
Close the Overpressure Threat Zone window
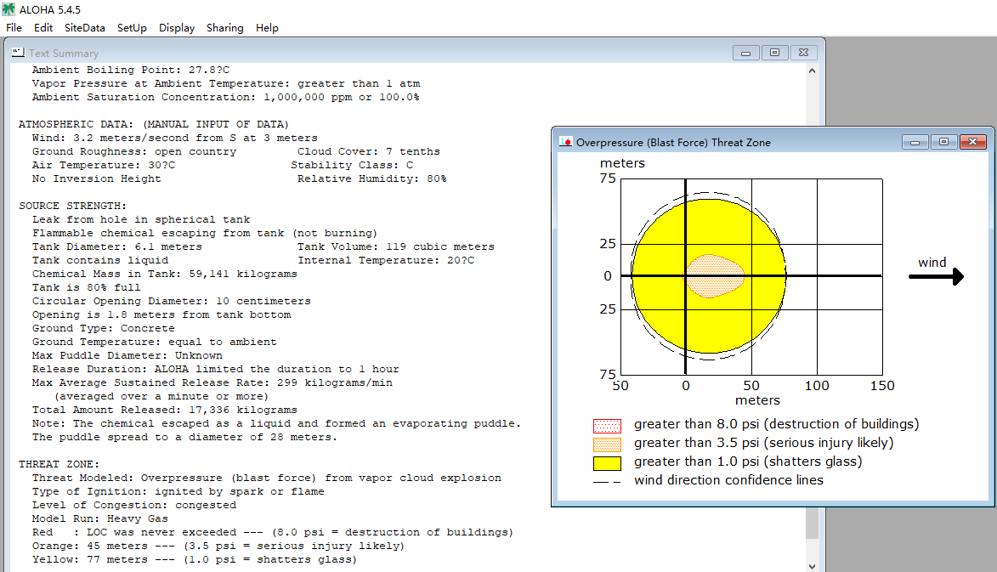(973, 142)
